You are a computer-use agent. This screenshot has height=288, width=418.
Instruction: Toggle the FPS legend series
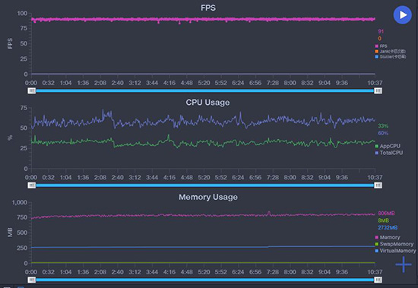(x=382, y=46)
